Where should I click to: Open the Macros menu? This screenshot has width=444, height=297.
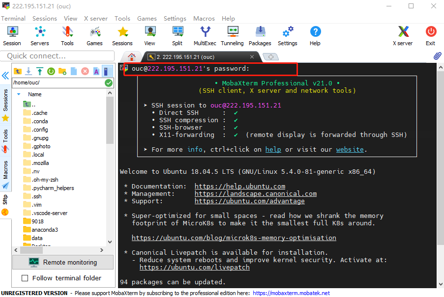click(x=204, y=18)
